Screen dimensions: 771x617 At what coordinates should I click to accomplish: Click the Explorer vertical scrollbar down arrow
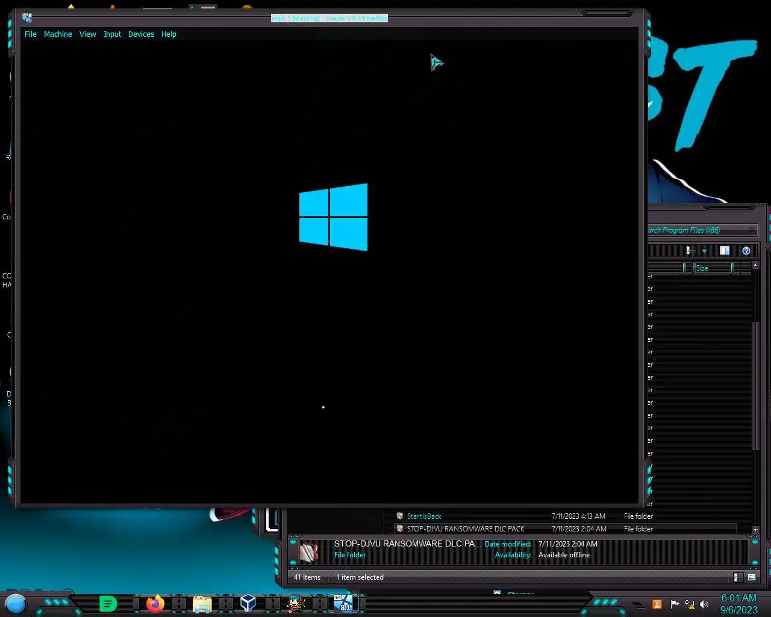[x=755, y=530]
